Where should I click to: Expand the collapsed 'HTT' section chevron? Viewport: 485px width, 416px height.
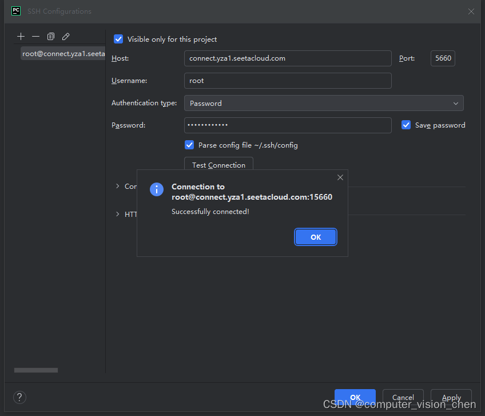tap(118, 214)
